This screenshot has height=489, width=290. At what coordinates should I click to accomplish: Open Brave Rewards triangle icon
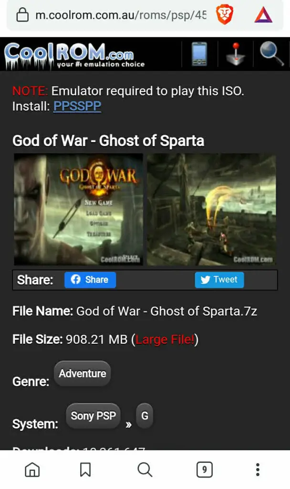[263, 15]
